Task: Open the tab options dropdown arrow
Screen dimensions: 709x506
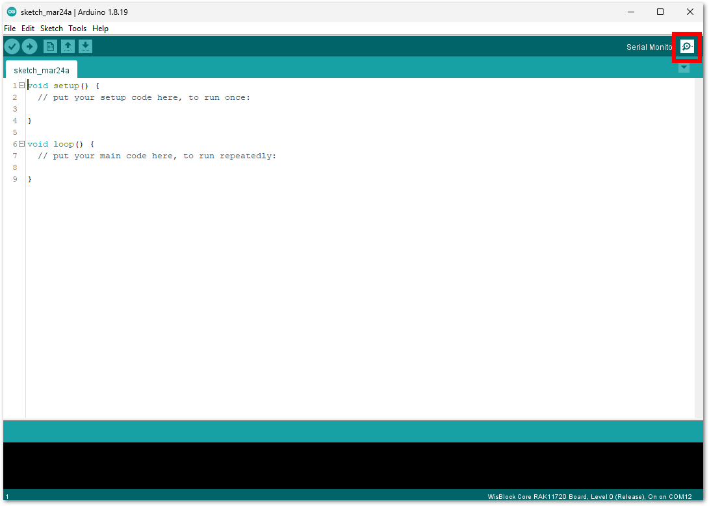Action: click(684, 67)
